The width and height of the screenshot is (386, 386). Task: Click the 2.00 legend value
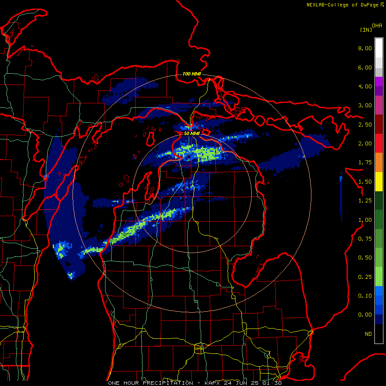click(365, 144)
